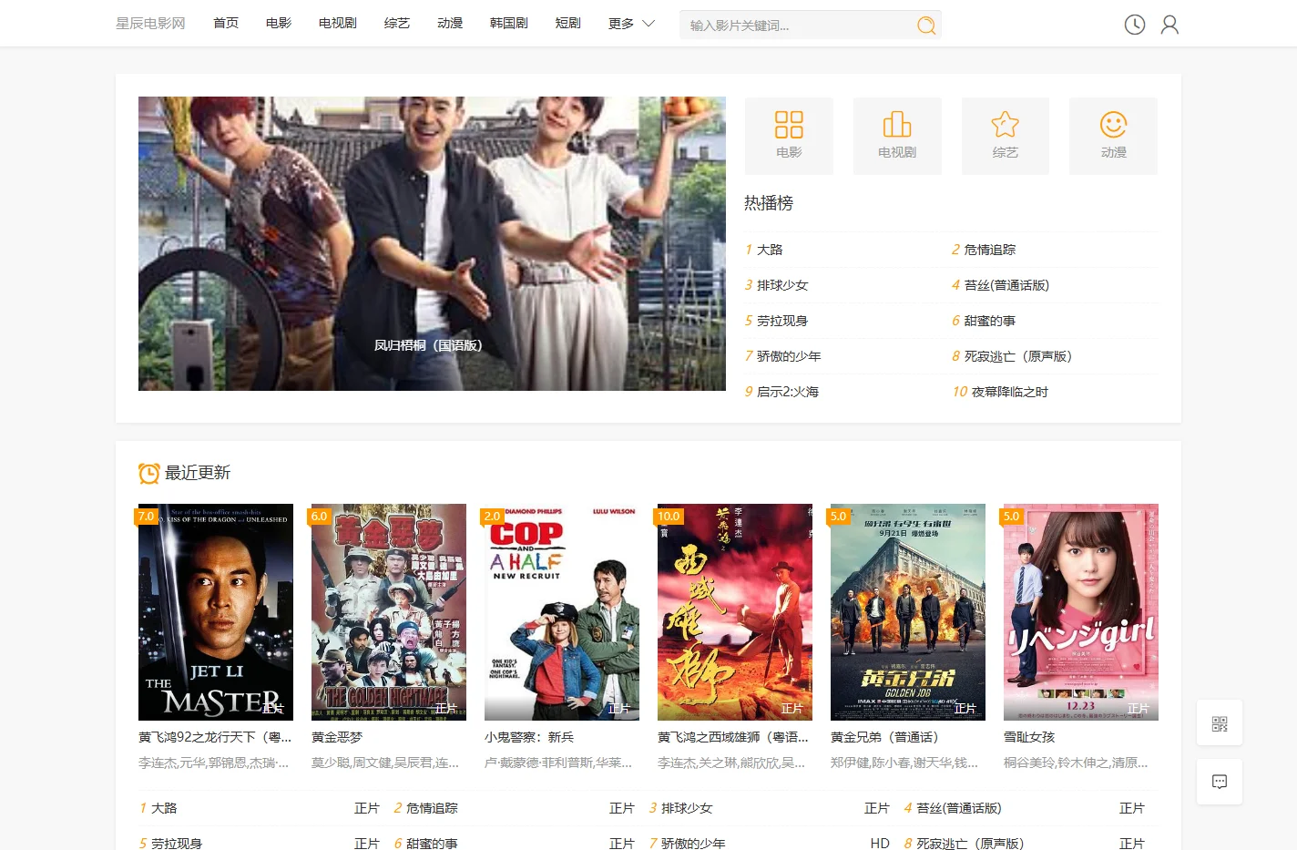Click the search magnifier icon
Screen dimensions: 1297x850
coord(926,26)
